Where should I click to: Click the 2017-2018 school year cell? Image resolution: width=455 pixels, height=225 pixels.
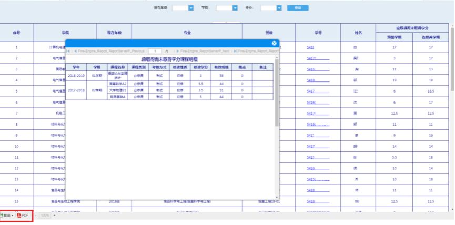coord(76,90)
